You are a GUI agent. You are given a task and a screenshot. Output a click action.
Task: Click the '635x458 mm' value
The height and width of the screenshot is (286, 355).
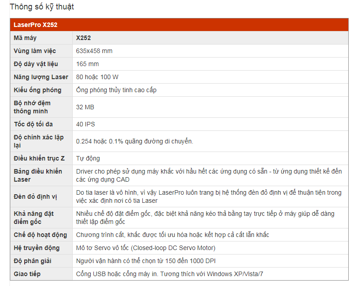(94, 51)
